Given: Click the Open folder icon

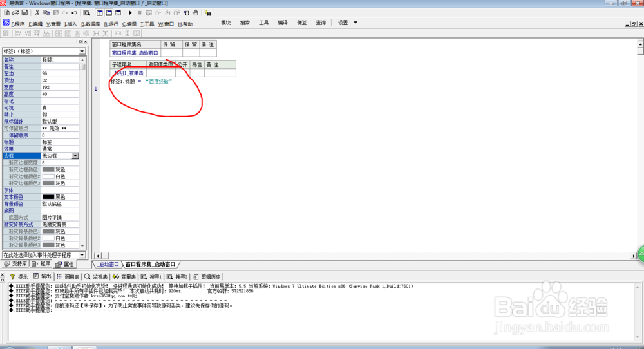Looking at the screenshot, I should coord(15,13).
